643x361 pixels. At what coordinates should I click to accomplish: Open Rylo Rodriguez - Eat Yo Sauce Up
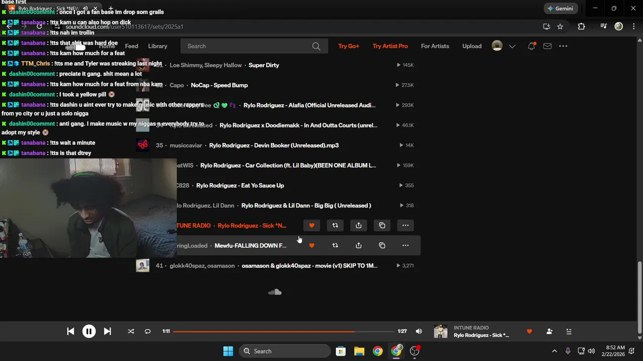pyautogui.click(x=240, y=186)
